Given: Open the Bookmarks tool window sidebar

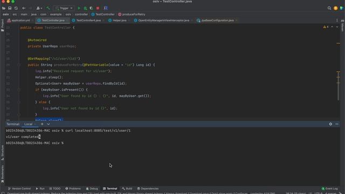Looking at the screenshot, I should [2, 174].
